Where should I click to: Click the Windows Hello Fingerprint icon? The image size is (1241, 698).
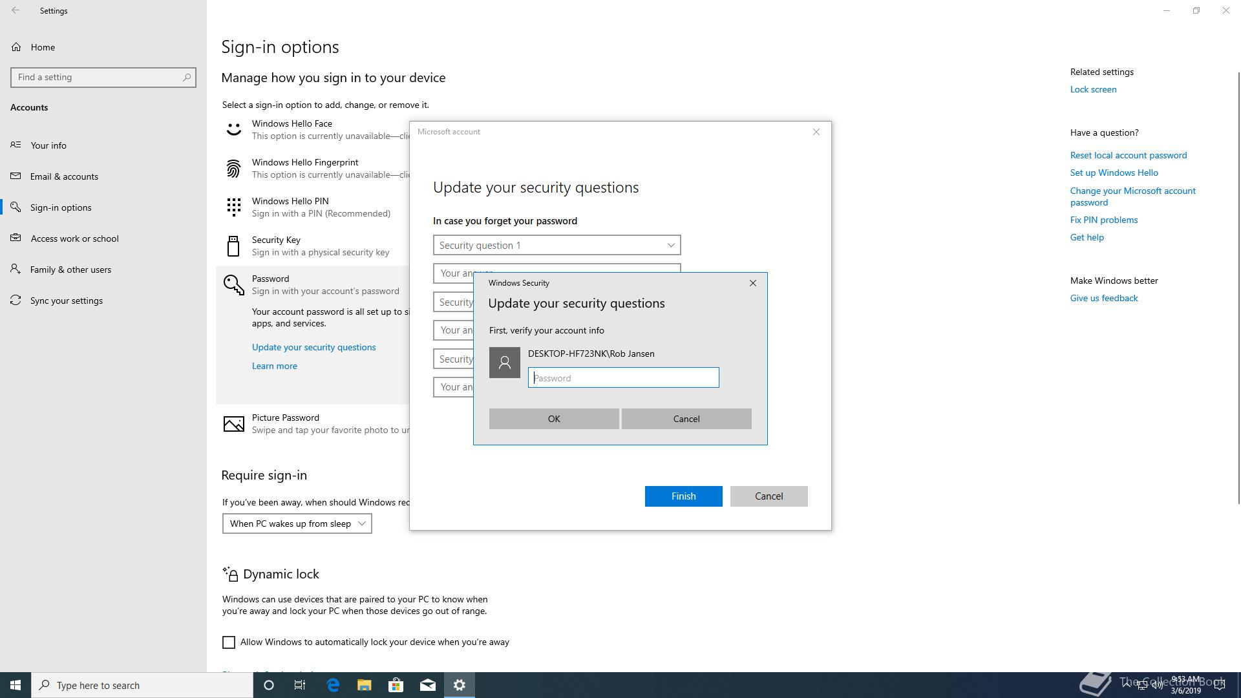click(233, 168)
